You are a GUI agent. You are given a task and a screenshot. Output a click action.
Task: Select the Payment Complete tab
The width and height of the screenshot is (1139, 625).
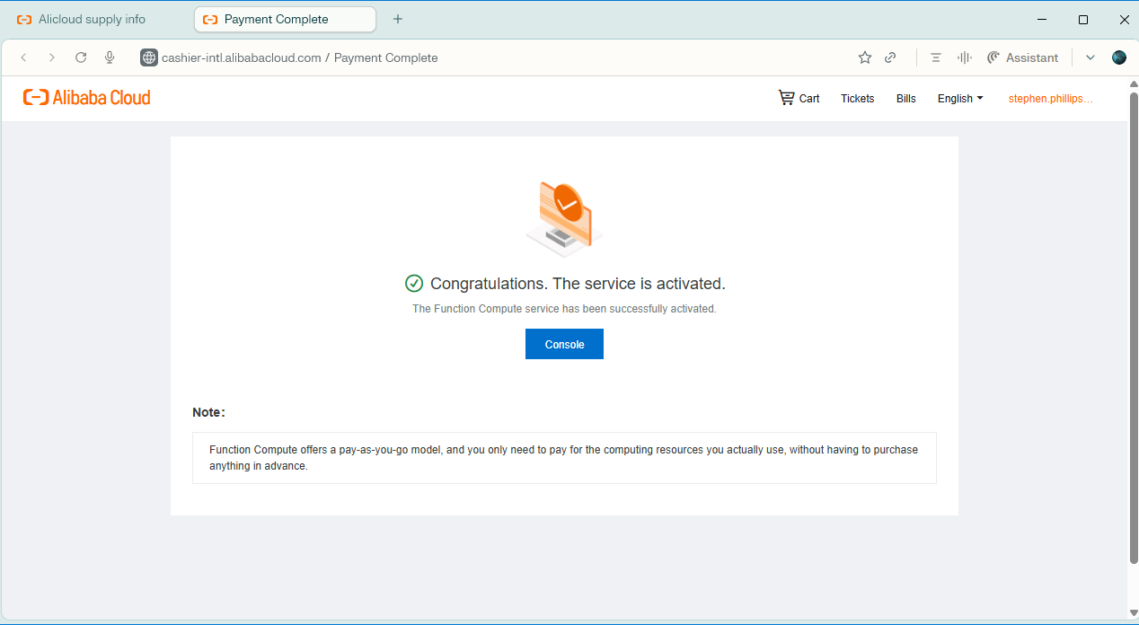point(285,19)
